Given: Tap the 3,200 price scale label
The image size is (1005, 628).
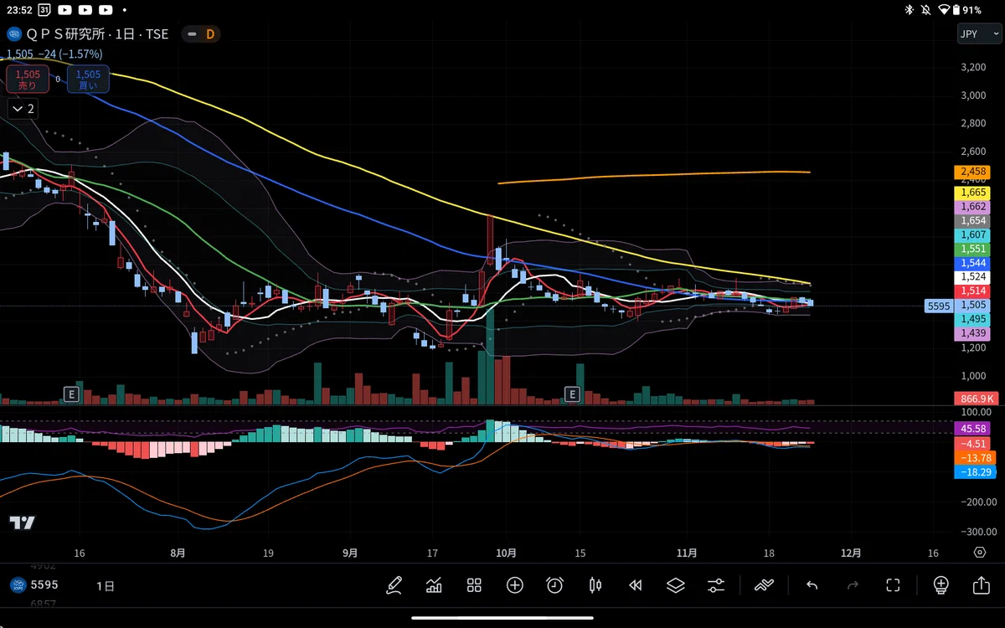Looking at the screenshot, I should [972, 67].
